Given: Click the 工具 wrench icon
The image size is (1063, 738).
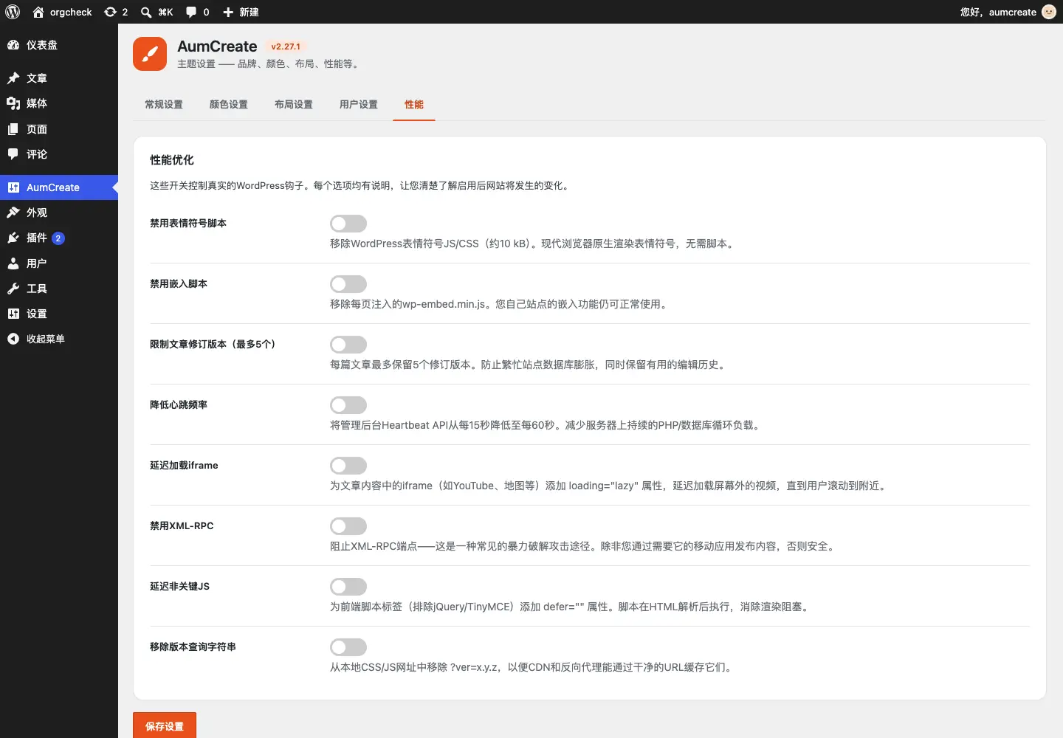Looking at the screenshot, I should click(13, 289).
